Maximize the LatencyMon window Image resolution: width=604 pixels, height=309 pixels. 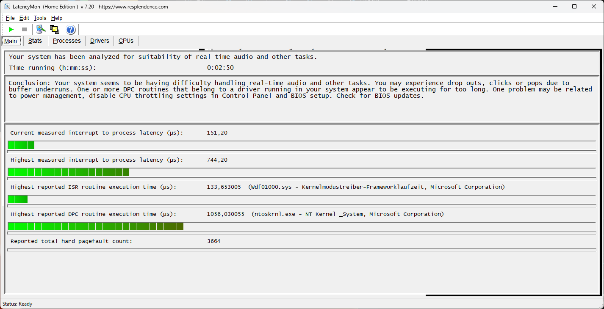click(x=574, y=6)
